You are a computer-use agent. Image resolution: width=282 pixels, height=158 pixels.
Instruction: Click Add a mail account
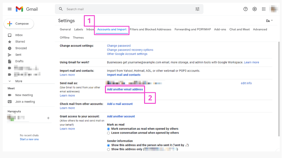[120, 104]
